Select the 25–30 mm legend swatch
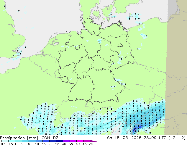Screen dimensions: 187x145 tap(59, 141)
